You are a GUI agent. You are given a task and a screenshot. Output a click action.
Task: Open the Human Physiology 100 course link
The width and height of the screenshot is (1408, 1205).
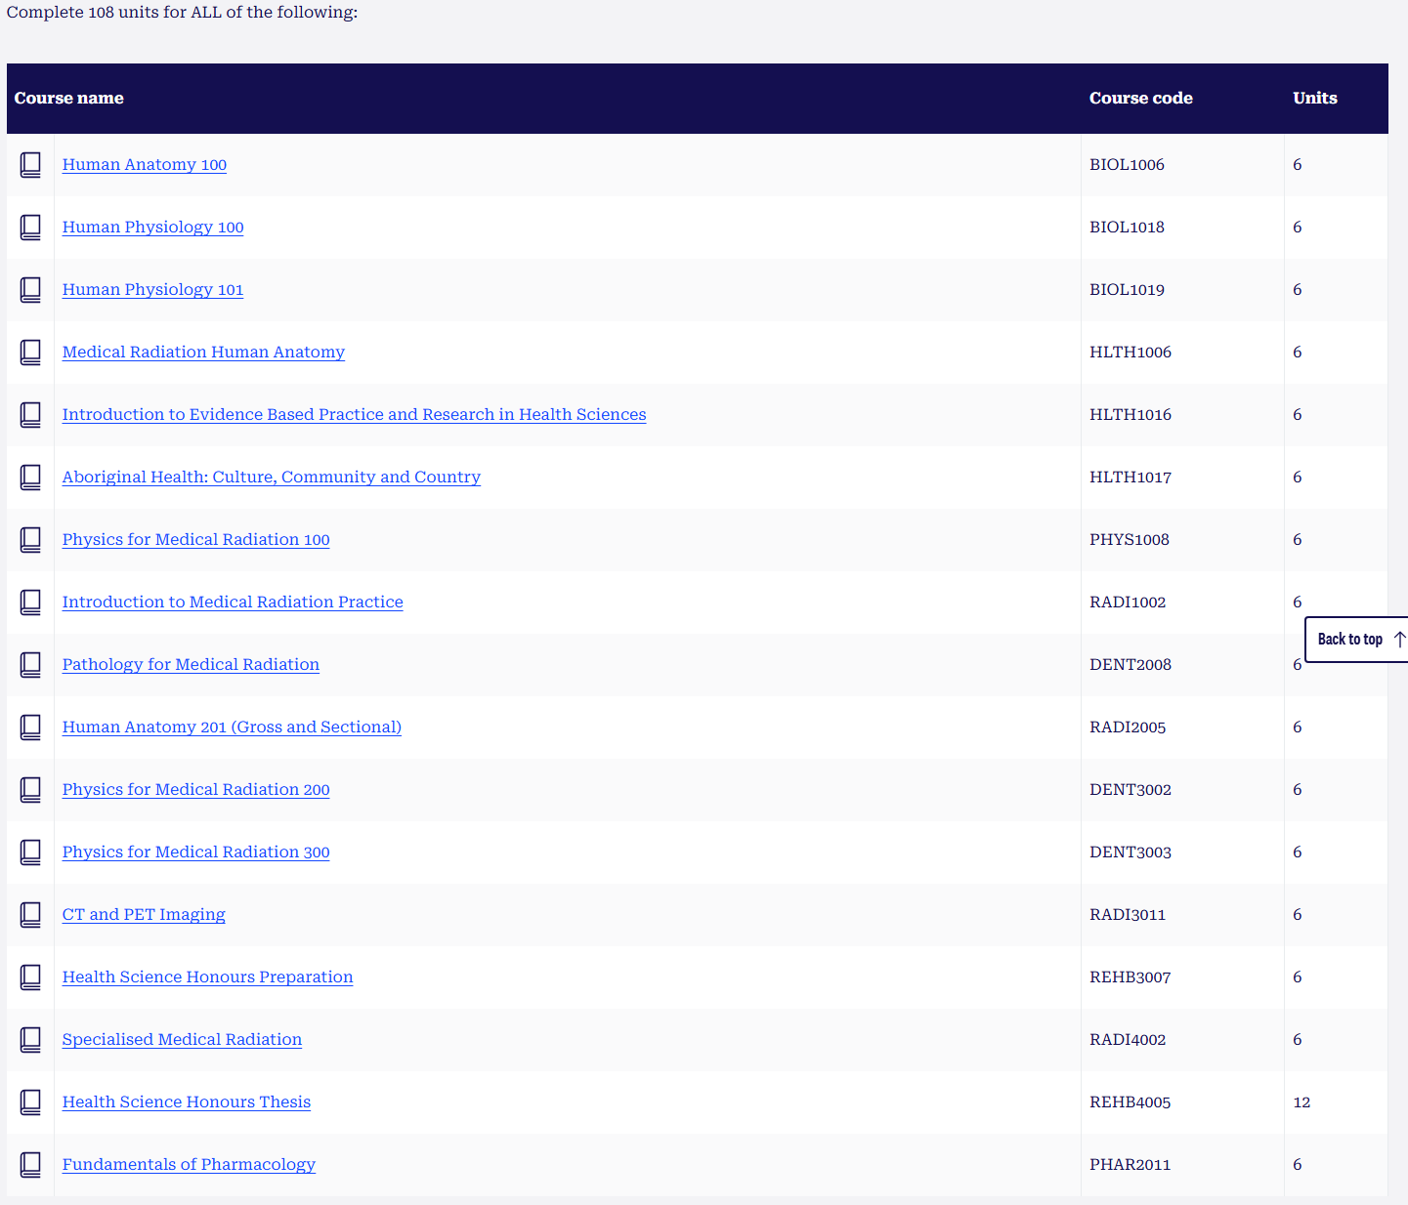pyautogui.click(x=153, y=228)
